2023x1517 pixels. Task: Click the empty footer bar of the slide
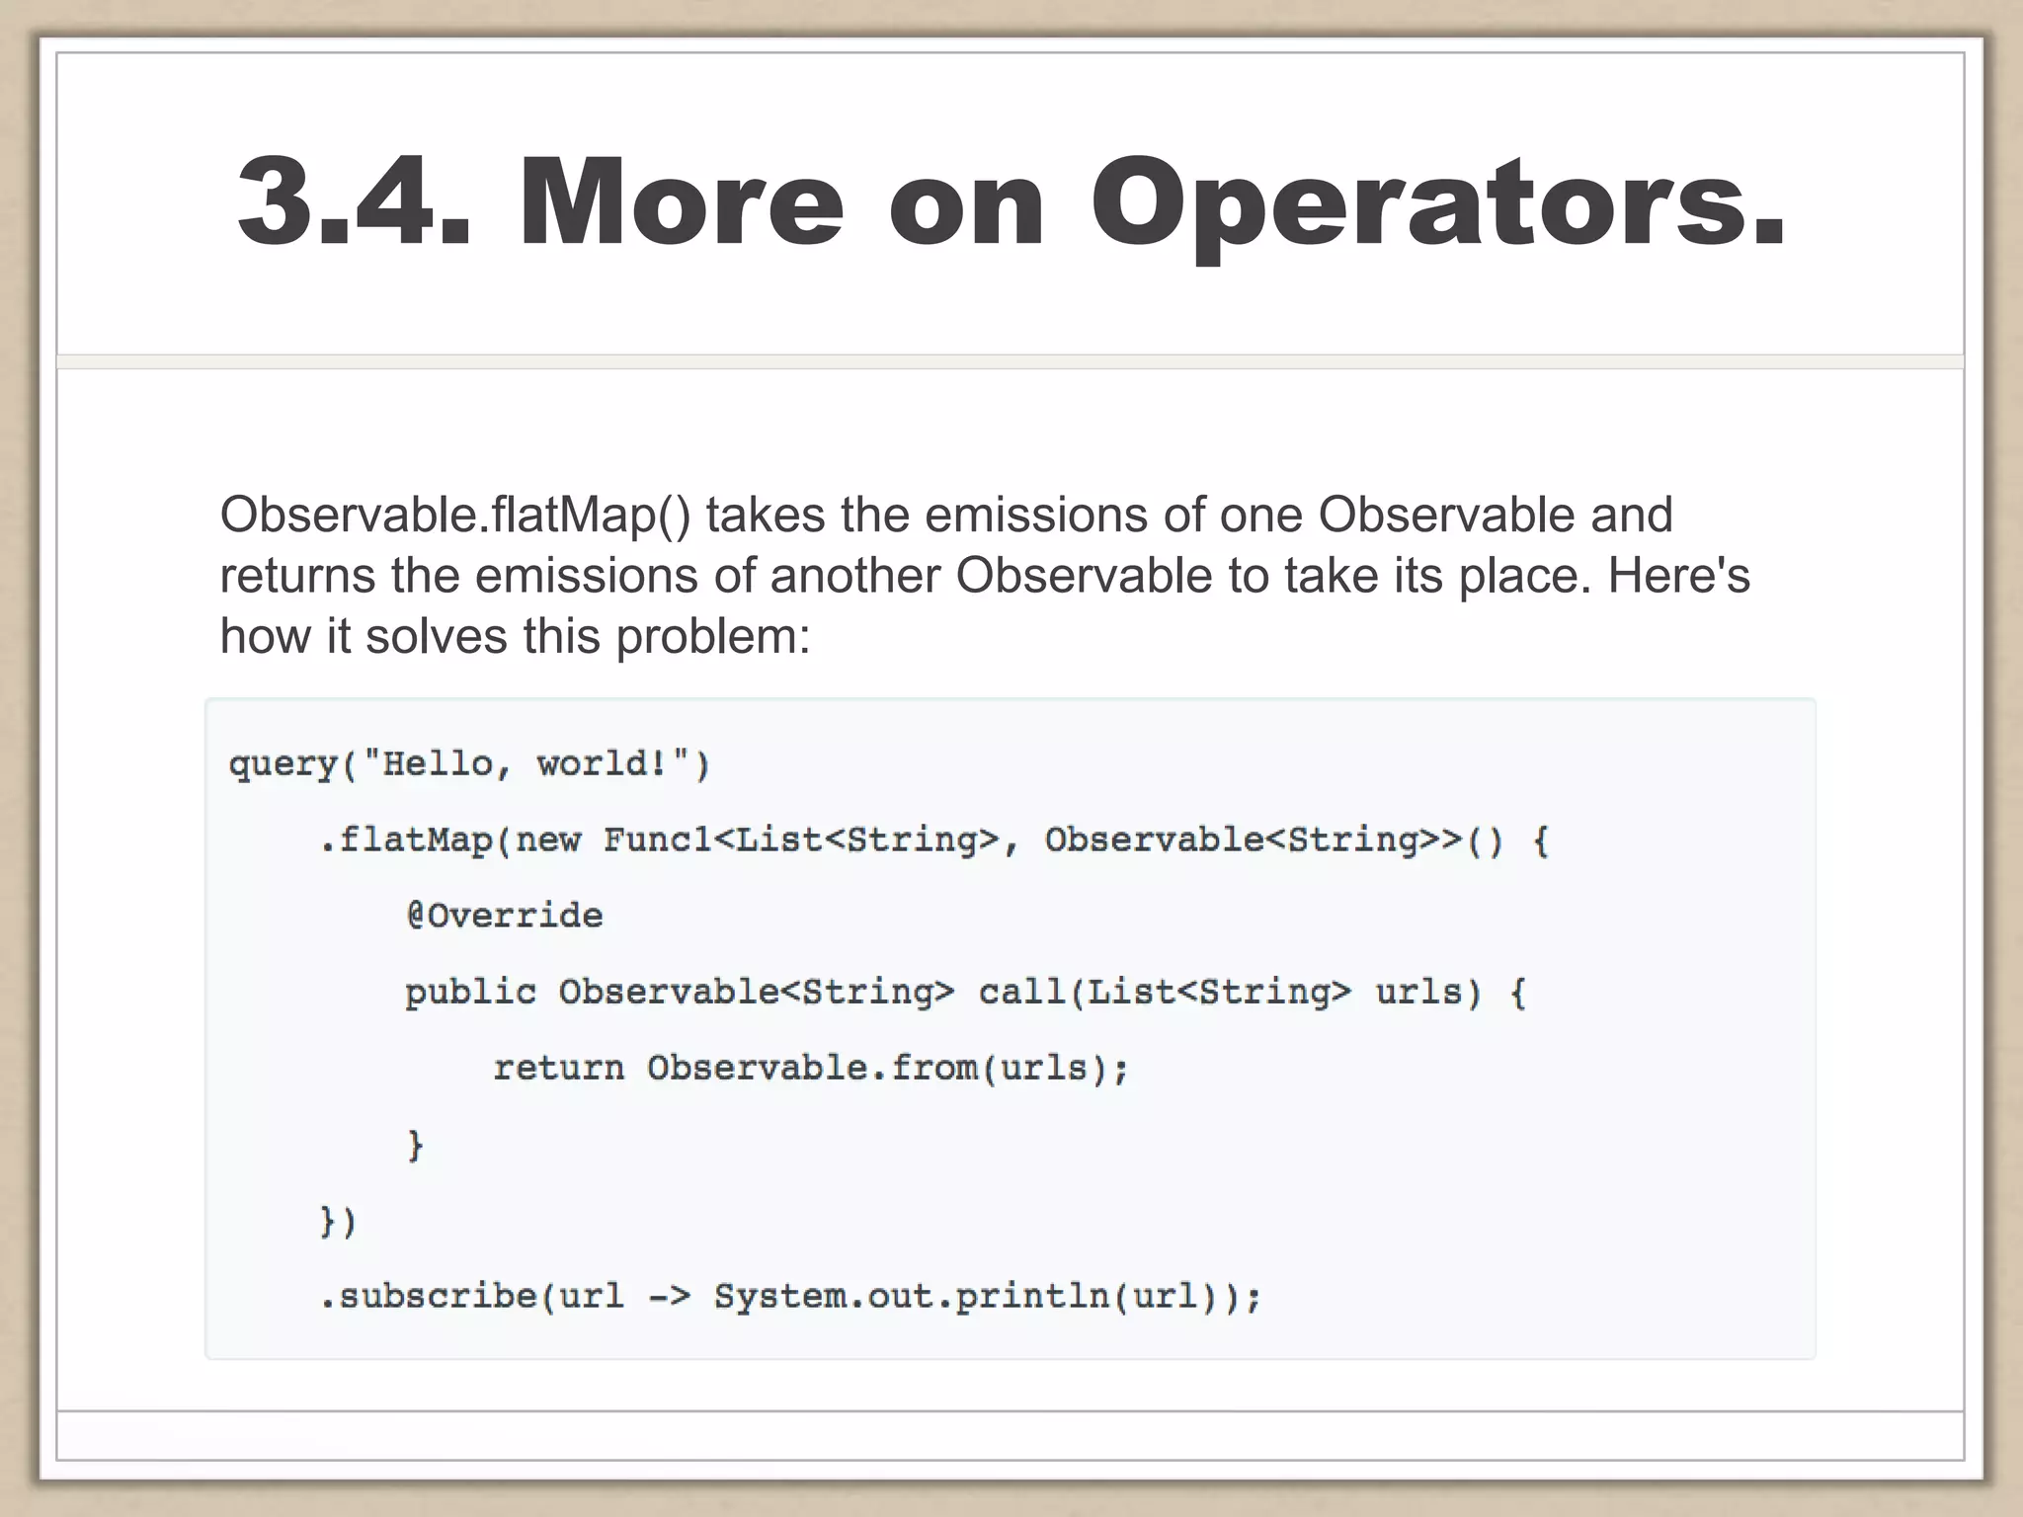click(x=1010, y=1435)
